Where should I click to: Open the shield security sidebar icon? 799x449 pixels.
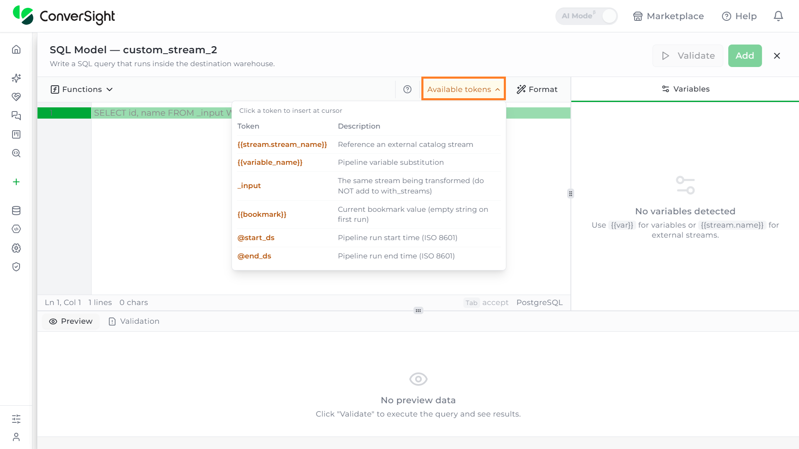point(16,267)
